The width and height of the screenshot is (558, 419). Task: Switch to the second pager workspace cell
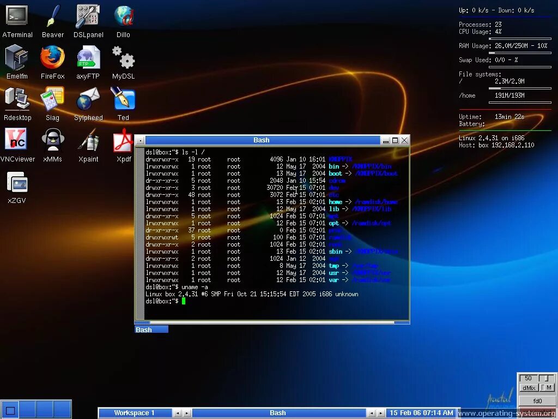click(27, 410)
